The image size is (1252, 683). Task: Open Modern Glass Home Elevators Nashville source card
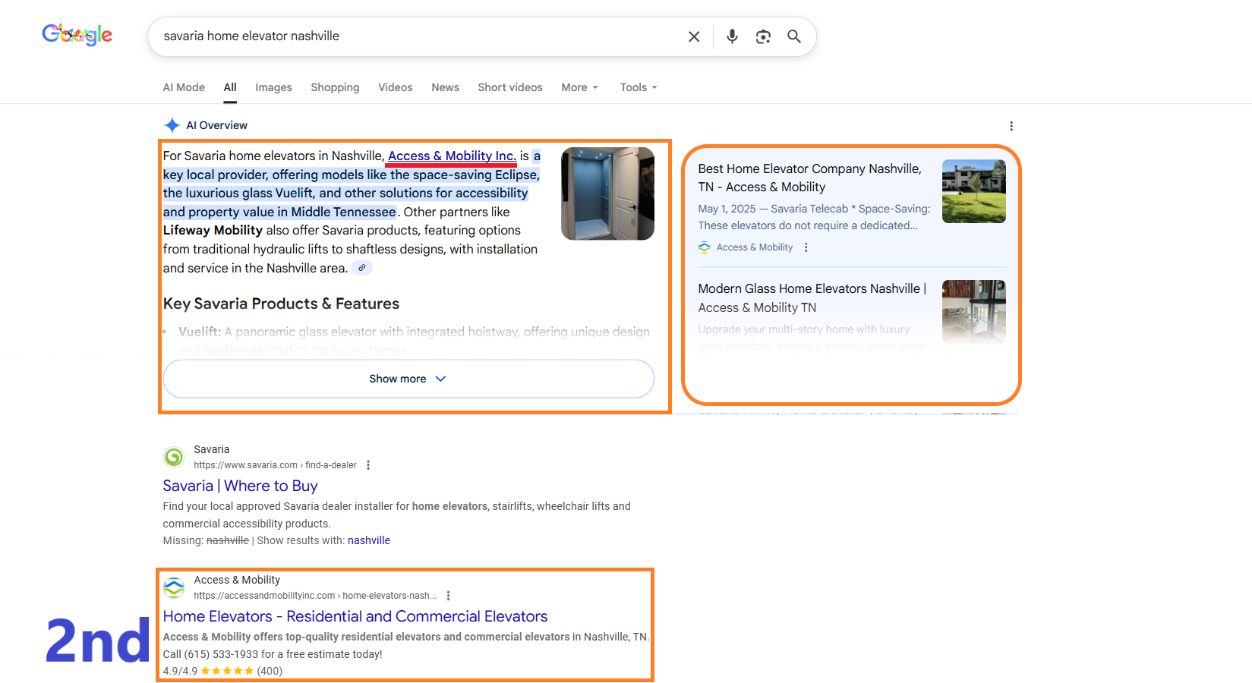pyautogui.click(x=812, y=297)
